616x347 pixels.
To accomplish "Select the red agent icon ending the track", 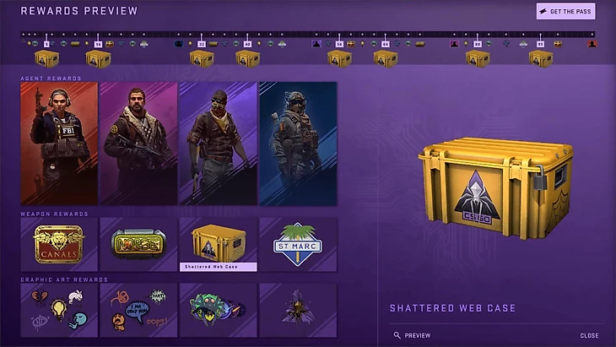I will point(592,44).
